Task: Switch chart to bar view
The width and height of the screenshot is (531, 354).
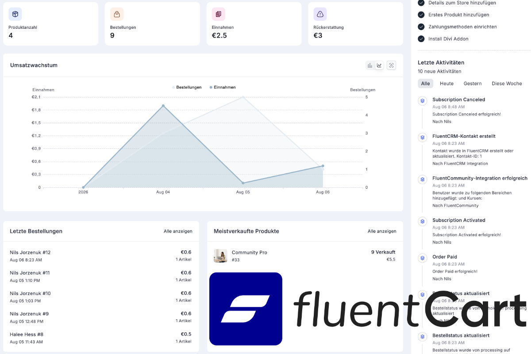Action: tap(370, 66)
